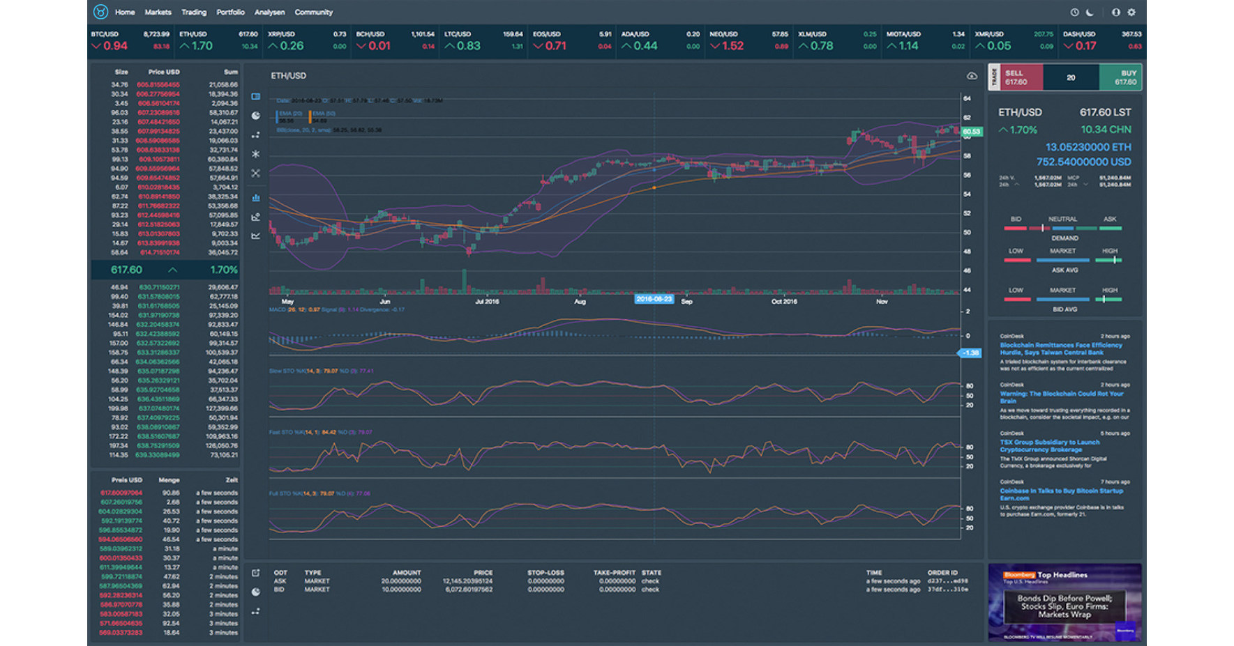Click the cloud upload icon above chart

(971, 76)
